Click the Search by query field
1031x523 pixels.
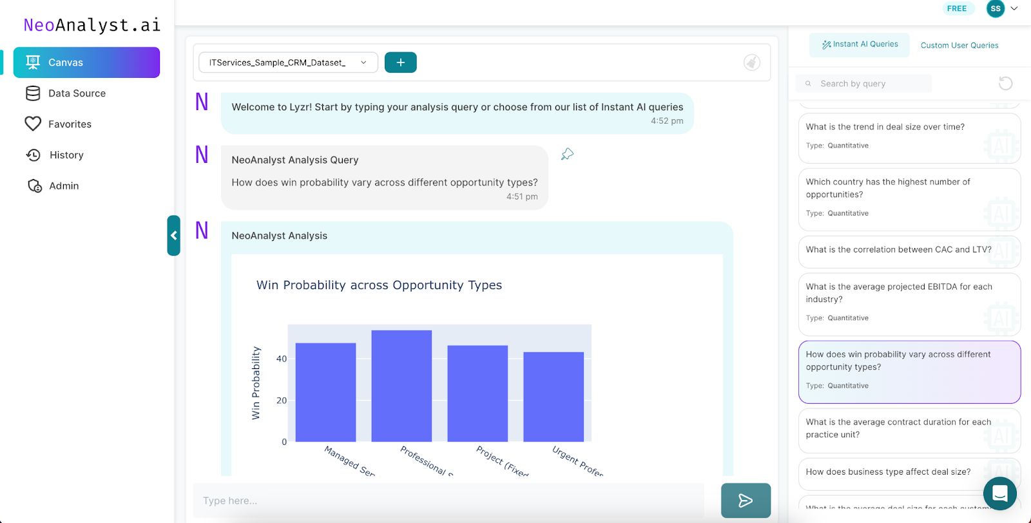coord(863,84)
